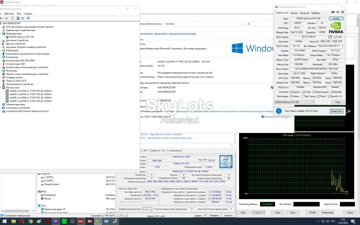
Task: Toggle the CUDA checkbox
Action: click(x=303, y=92)
